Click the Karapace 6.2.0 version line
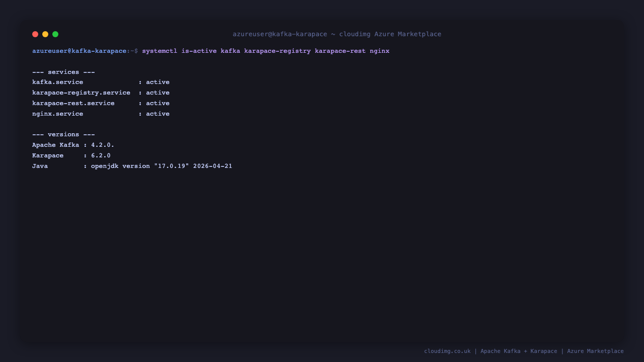 (71, 156)
